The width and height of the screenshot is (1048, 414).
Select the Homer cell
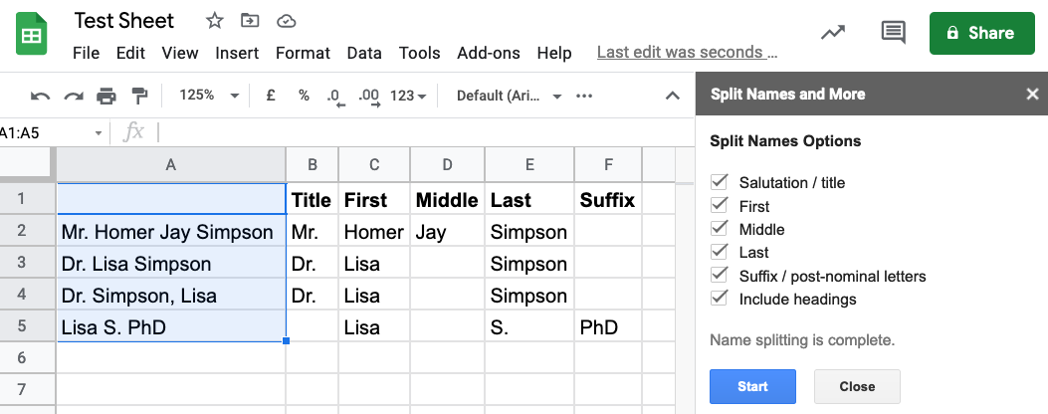point(374,232)
